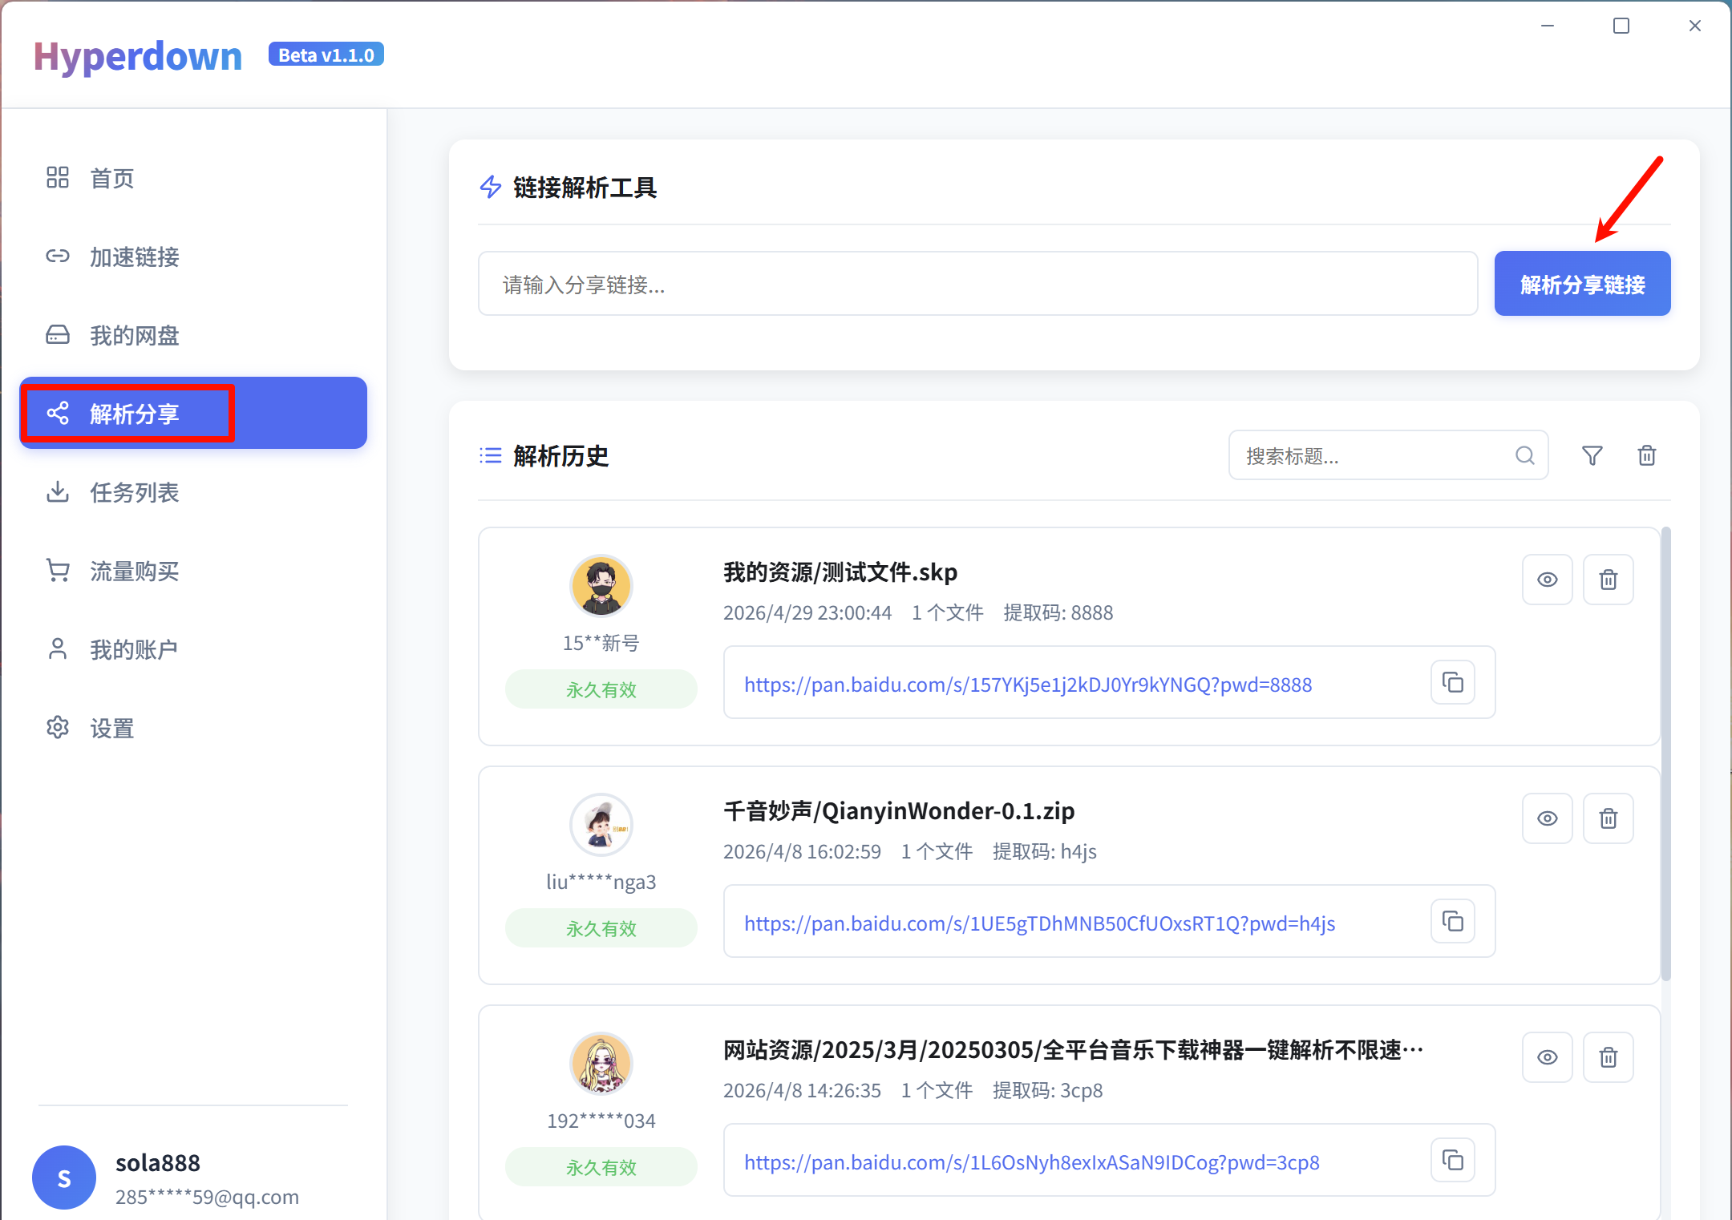Open 任务列表 task list

pyautogui.click(x=193, y=491)
